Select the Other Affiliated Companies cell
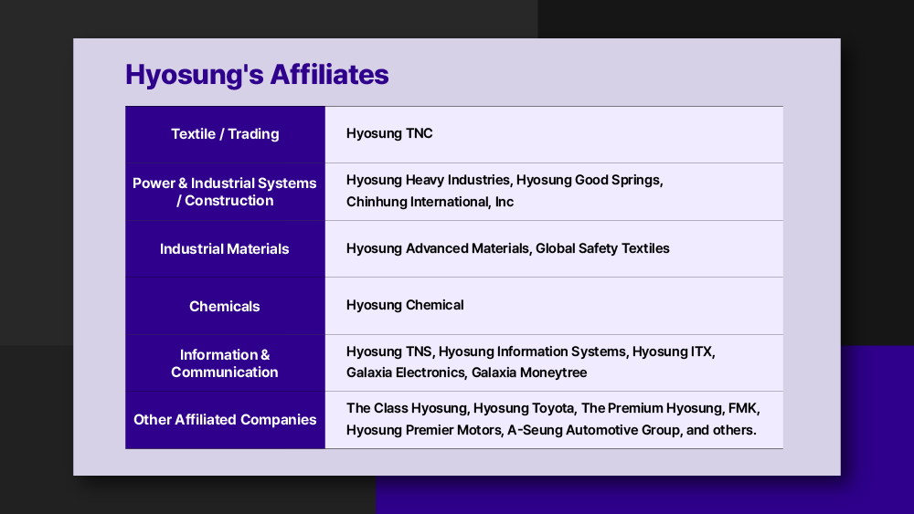914x514 pixels. [225, 420]
